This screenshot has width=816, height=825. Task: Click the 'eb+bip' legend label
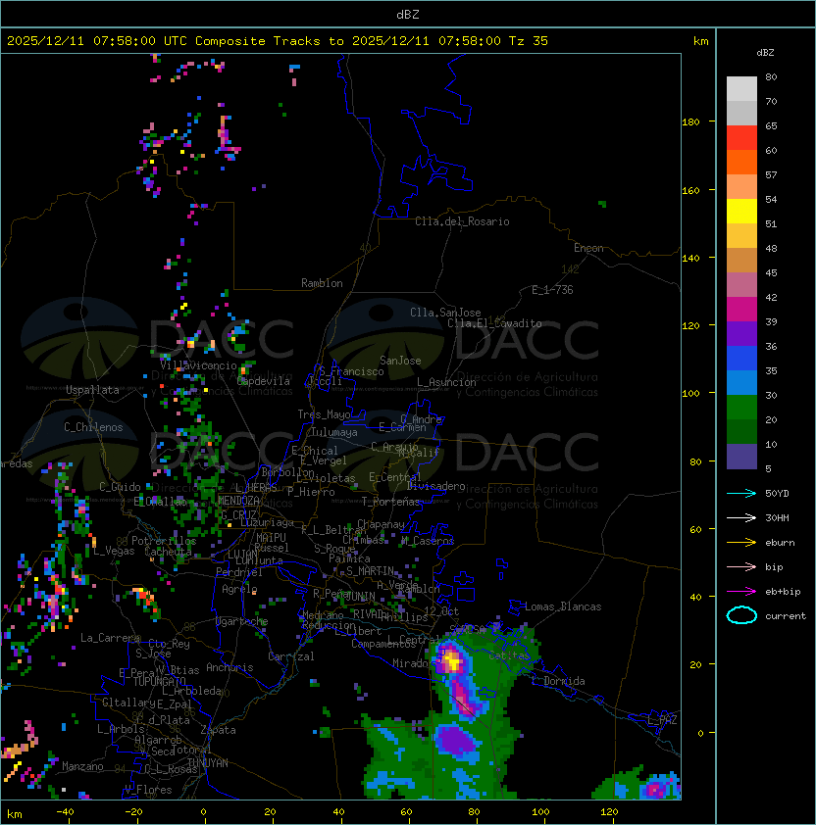point(783,592)
